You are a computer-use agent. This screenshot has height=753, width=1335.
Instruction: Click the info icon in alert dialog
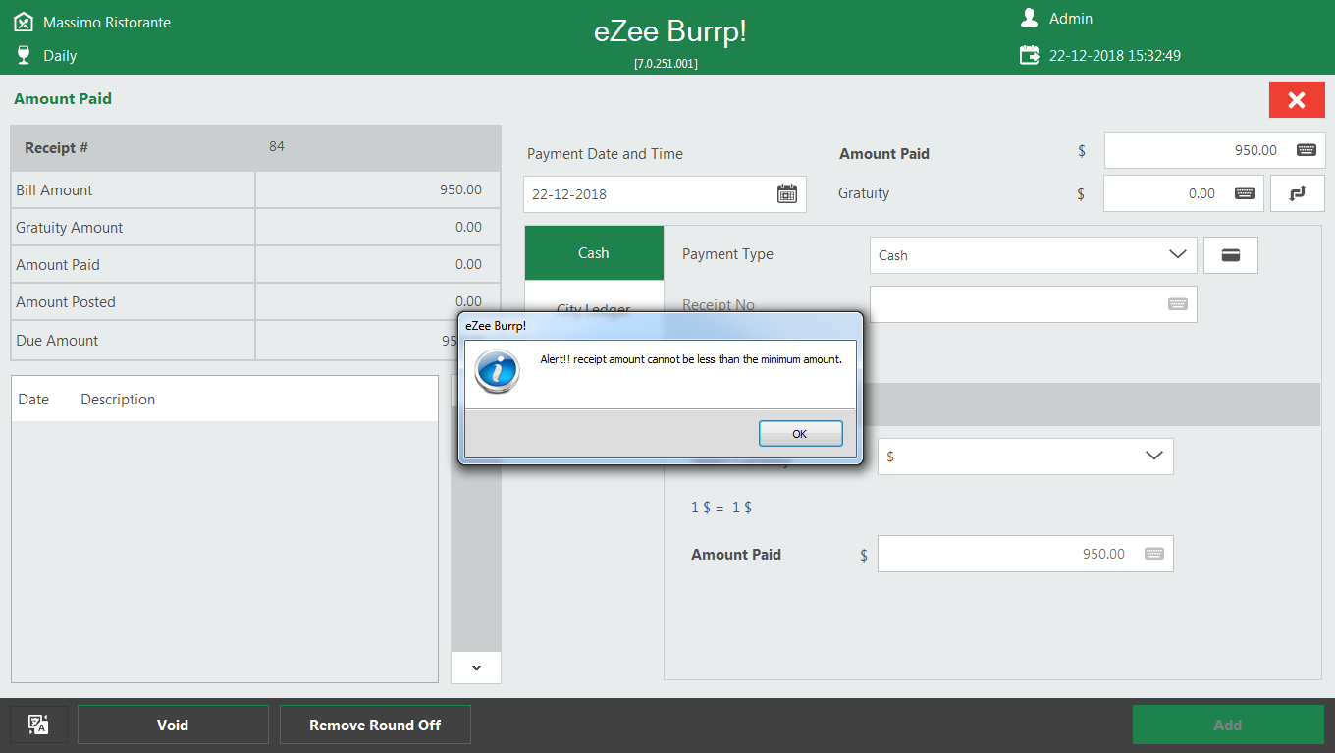(x=497, y=372)
